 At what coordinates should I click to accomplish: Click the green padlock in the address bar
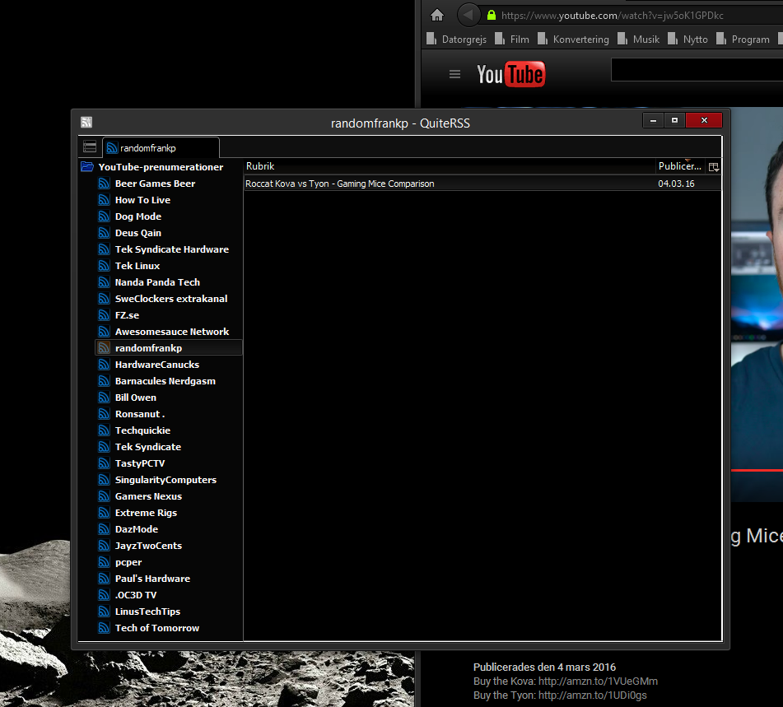[492, 15]
